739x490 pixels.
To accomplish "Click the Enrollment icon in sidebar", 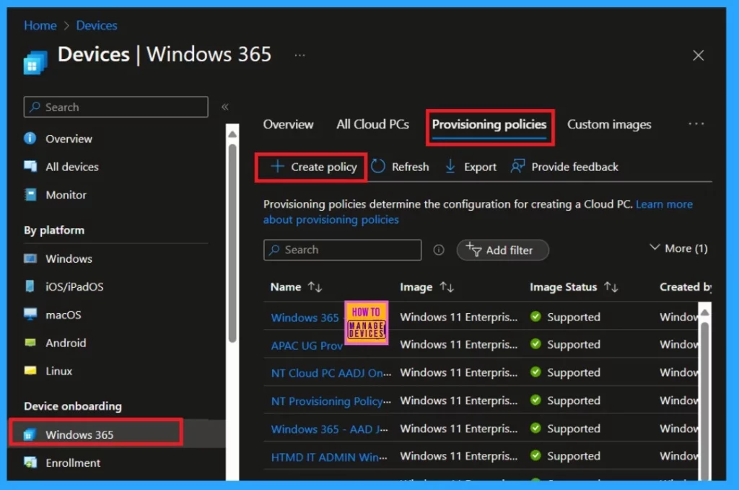I will [x=30, y=462].
